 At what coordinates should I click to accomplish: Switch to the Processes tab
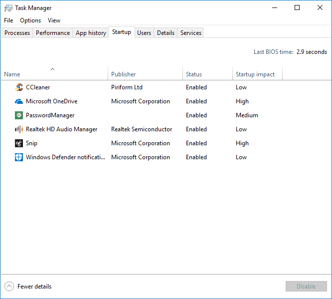pyautogui.click(x=17, y=33)
